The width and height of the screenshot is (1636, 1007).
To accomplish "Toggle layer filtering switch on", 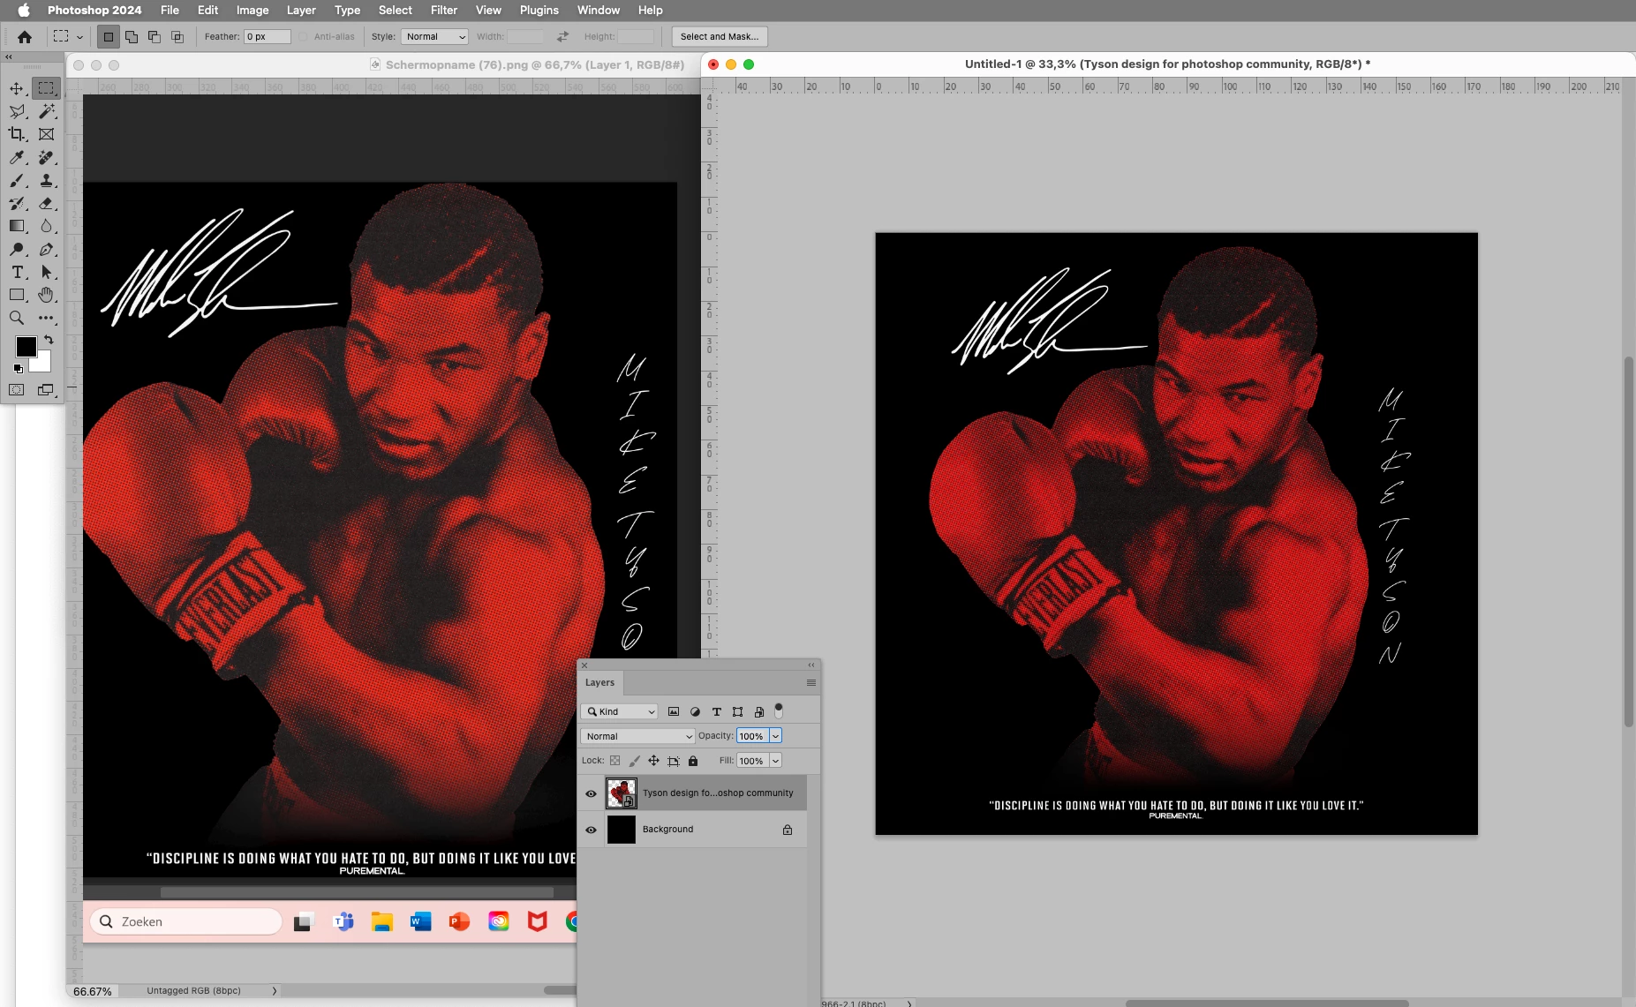I will pos(778,710).
